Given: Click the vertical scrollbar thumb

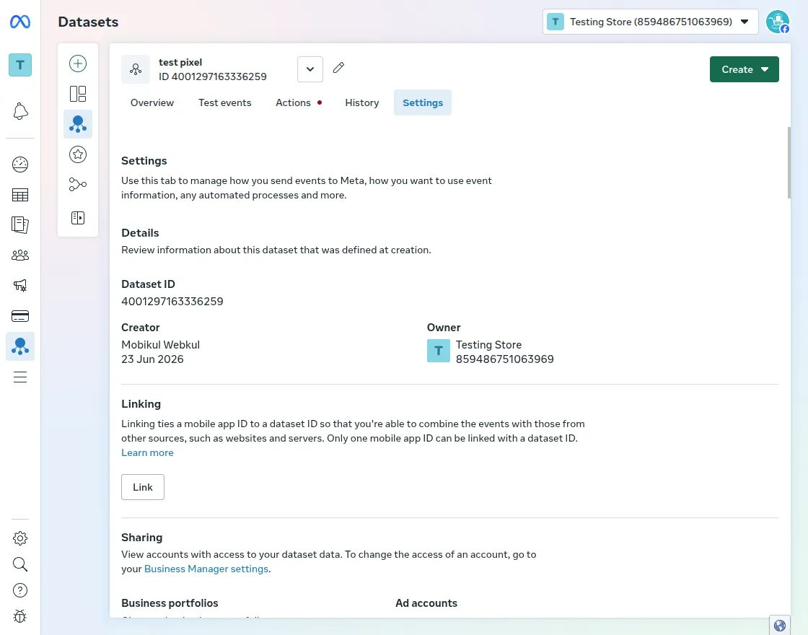Looking at the screenshot, I should pyautogui.click(x=789, y=162).
